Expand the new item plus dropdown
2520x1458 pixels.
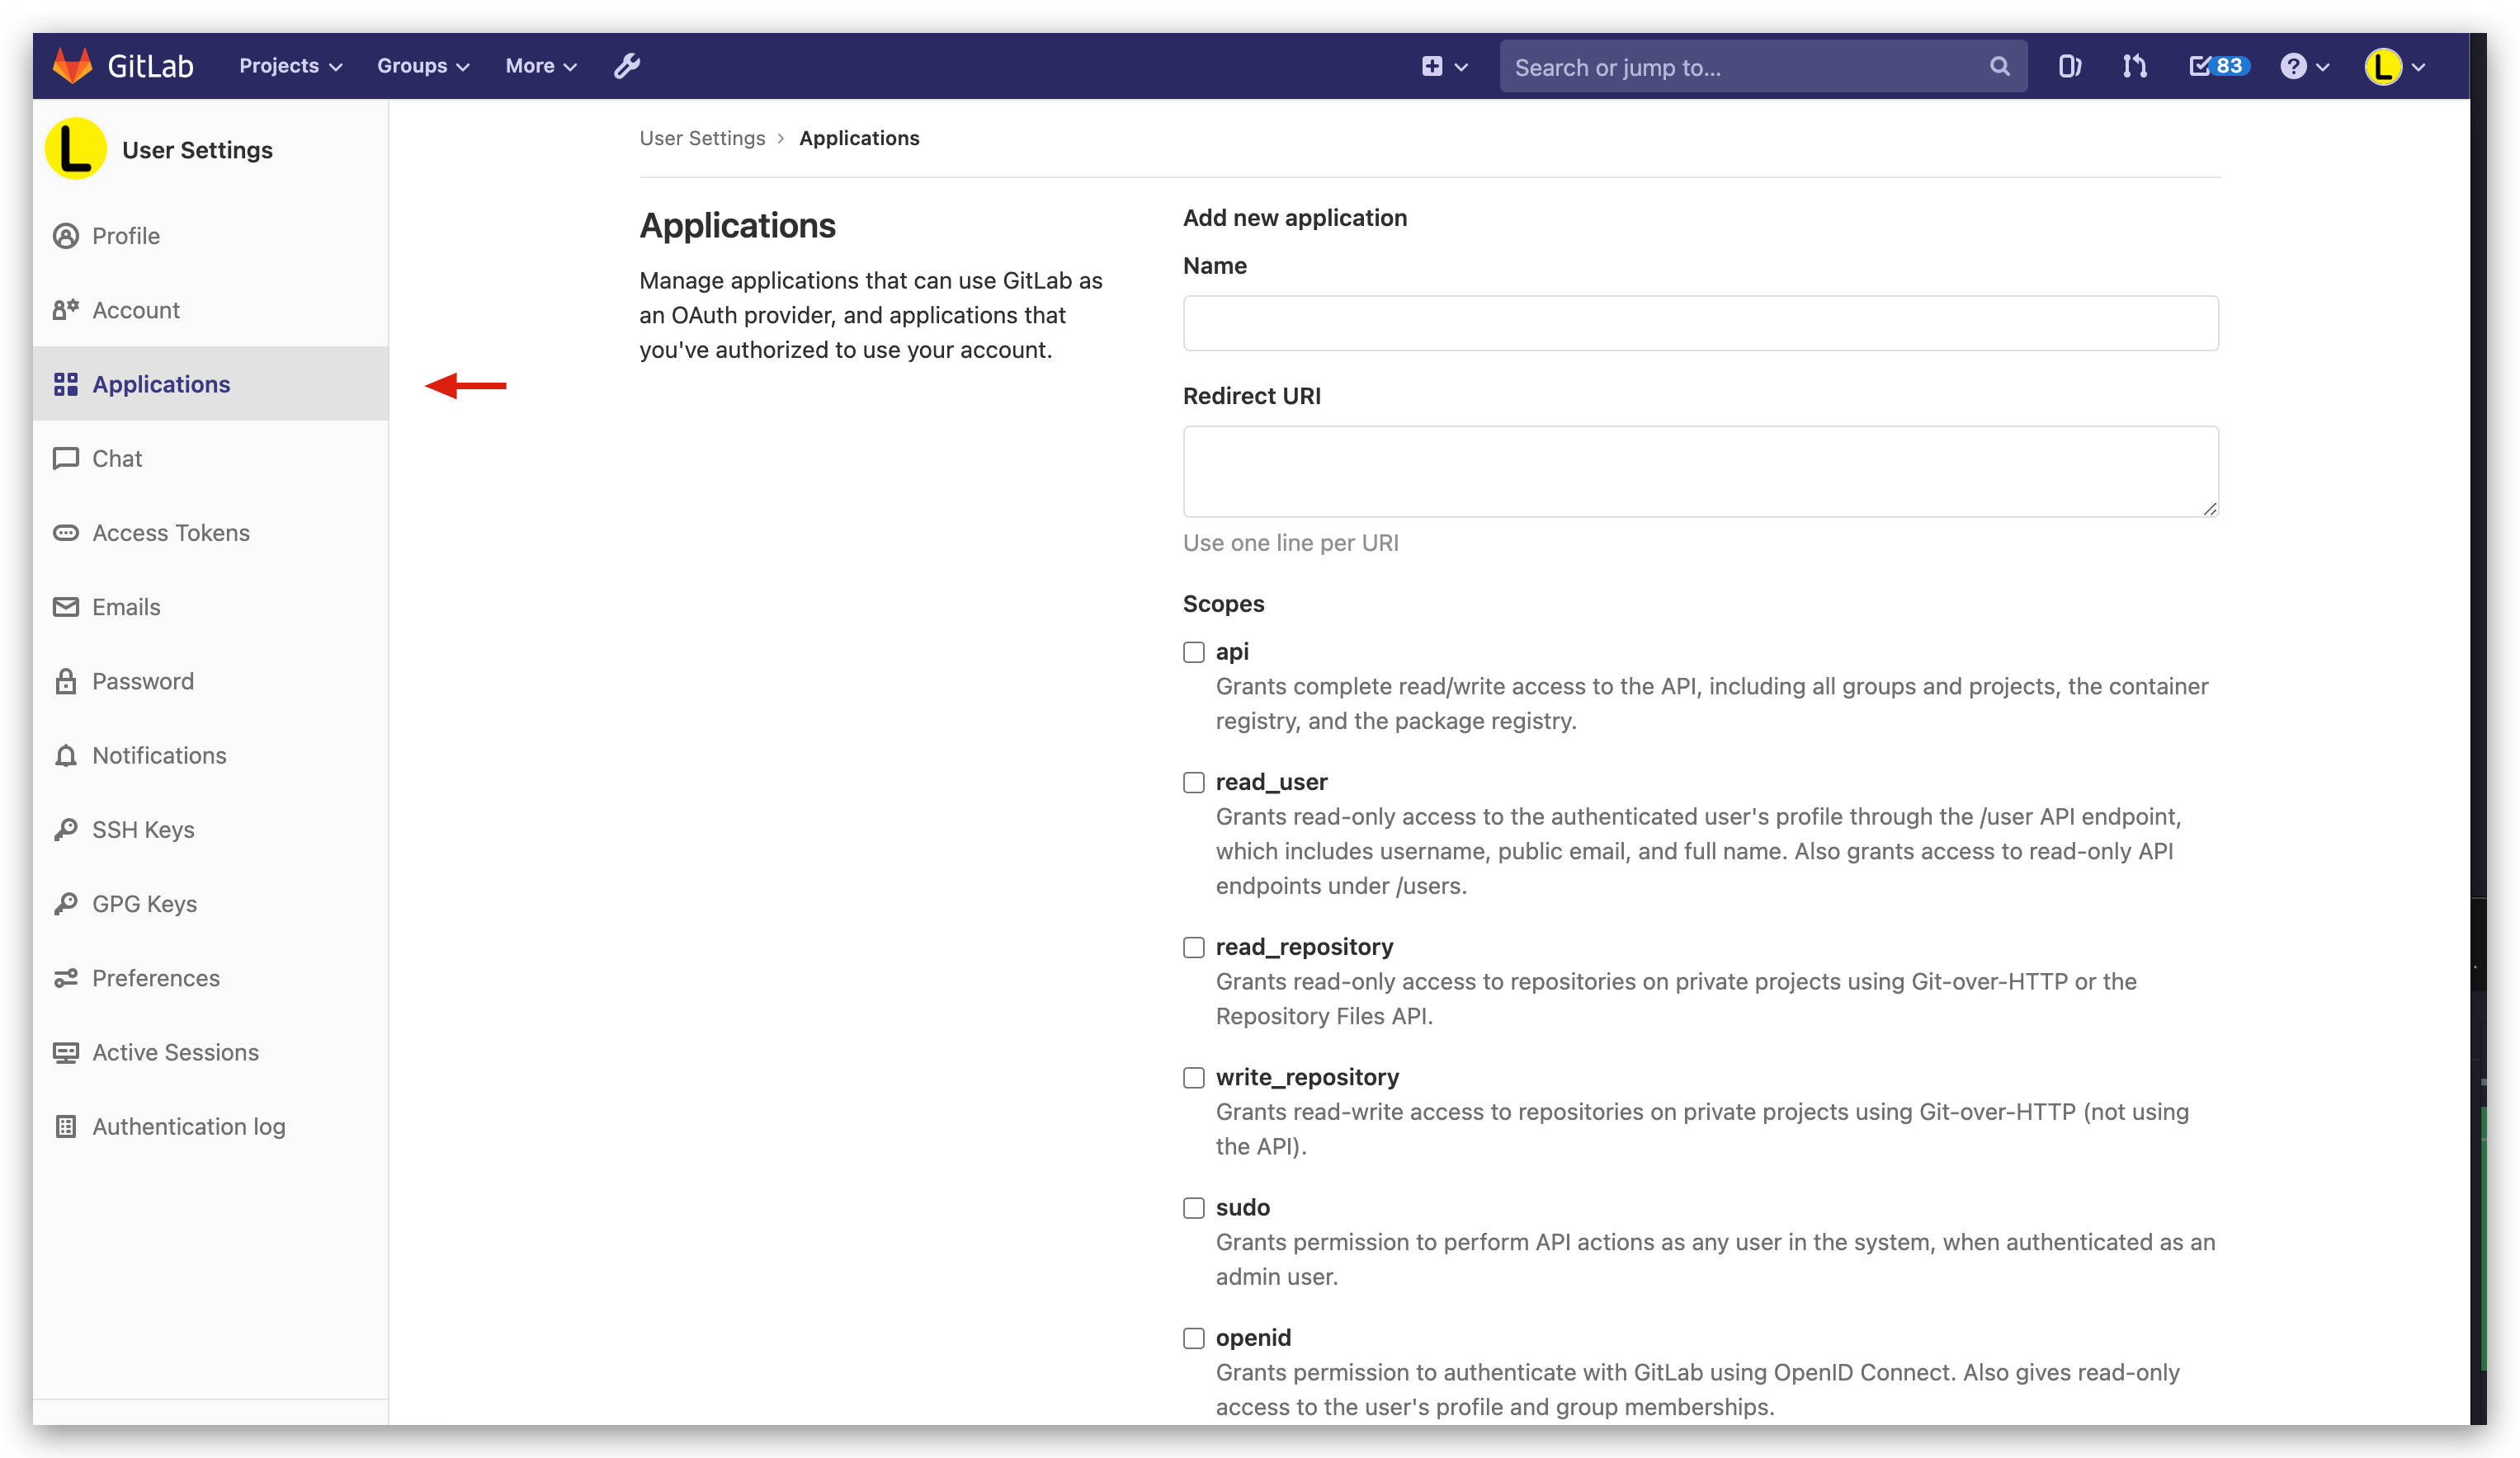(x=1443, y=66)
